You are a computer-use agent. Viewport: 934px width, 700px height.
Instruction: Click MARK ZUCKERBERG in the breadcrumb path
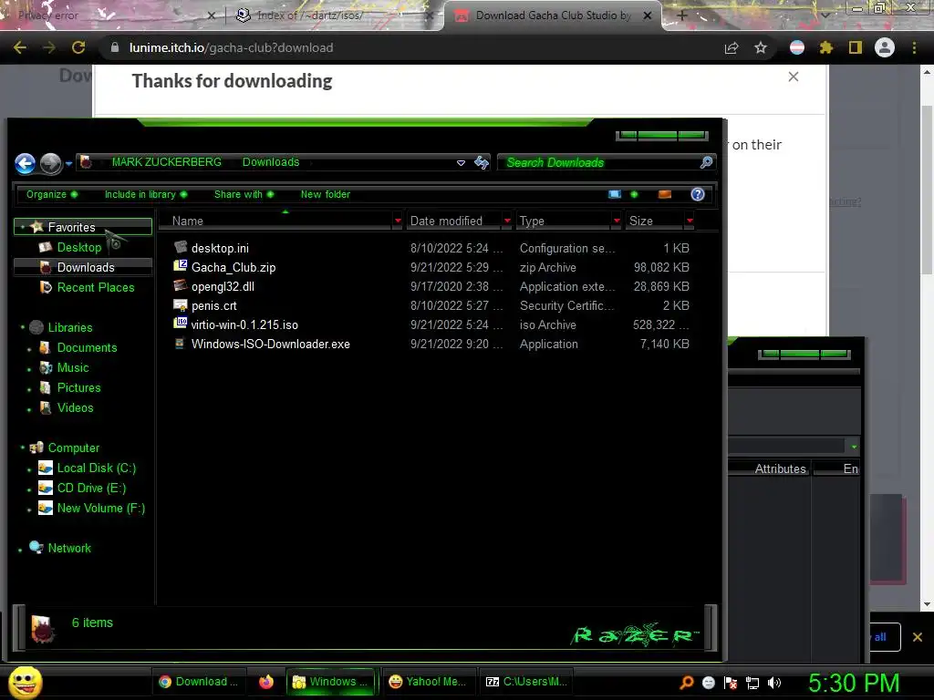click(x=166, y=162)
